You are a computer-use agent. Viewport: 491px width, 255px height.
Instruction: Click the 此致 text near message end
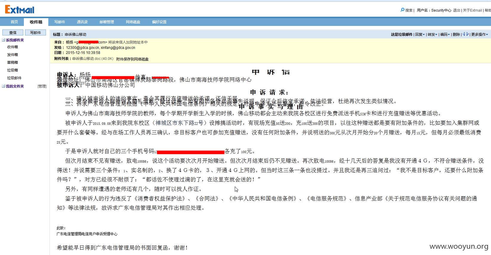61,228
